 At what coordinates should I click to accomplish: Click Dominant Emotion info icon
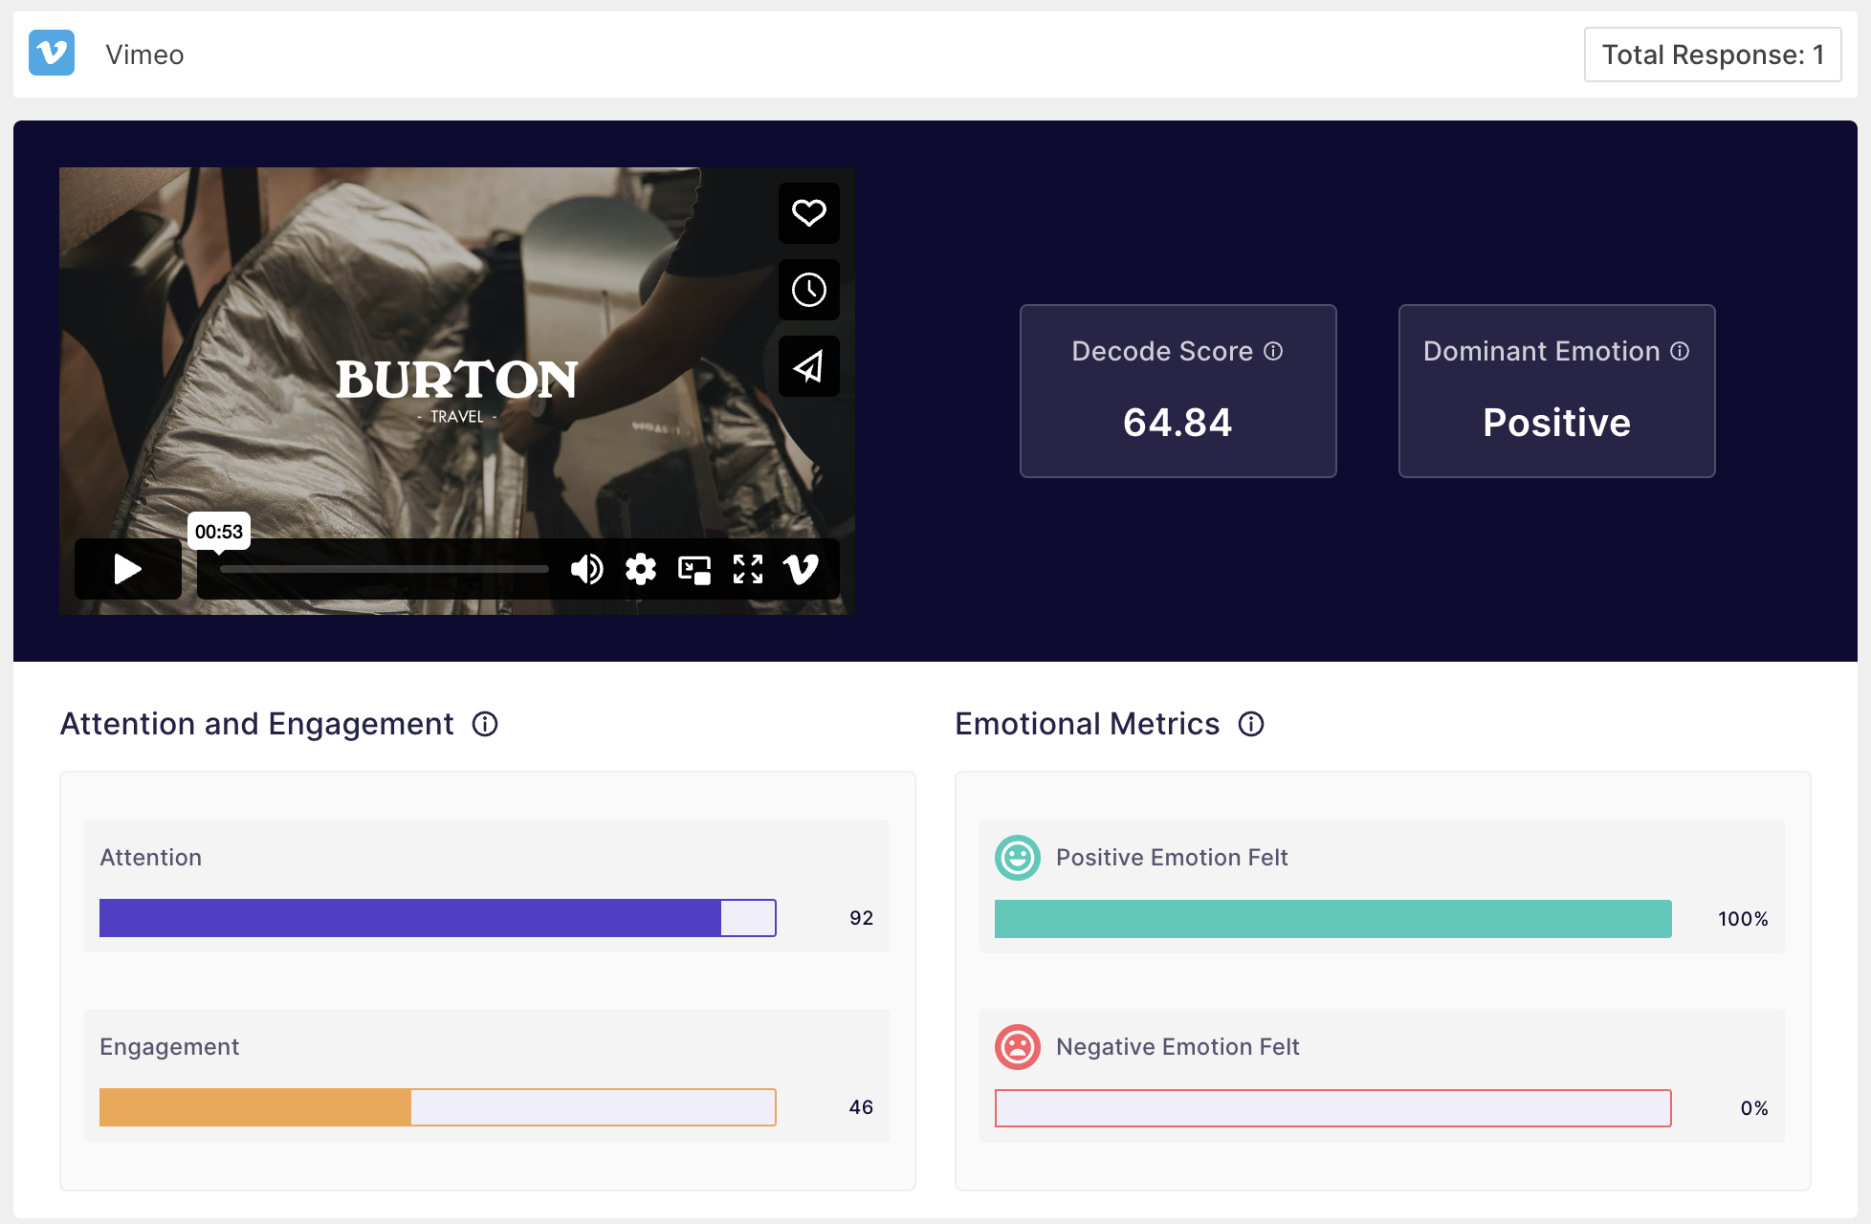point(1680,351)
